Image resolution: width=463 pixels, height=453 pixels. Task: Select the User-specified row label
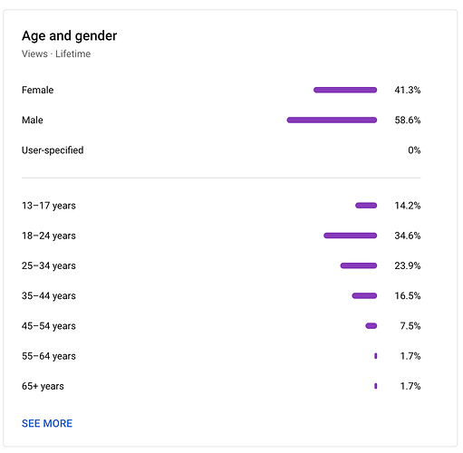pyautogui.click(x=53, y=150)
